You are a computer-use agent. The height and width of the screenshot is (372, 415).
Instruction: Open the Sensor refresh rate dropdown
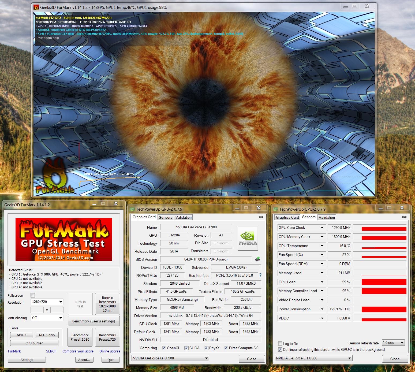(393, 343)
